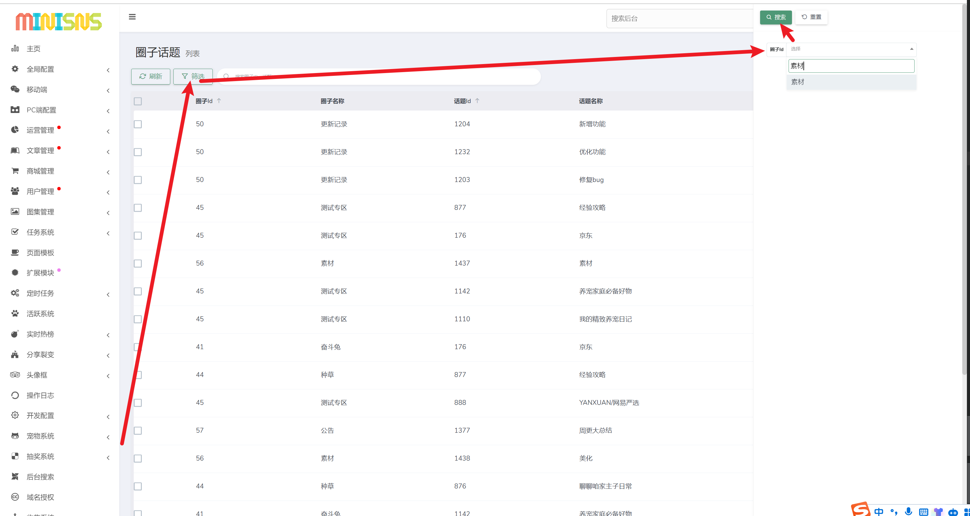Click the microphone icon in input method bar
The width and height of the screenshot is (970, 516).
tap(908, 511)
